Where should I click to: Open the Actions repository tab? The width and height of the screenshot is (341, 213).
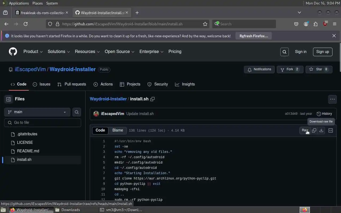[103, 84]
